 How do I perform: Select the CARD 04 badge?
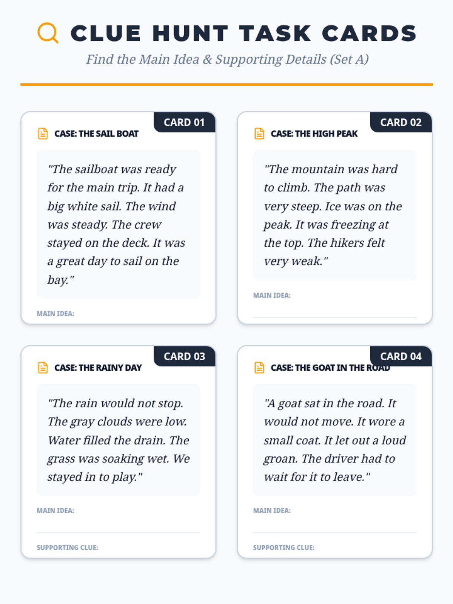401,356
